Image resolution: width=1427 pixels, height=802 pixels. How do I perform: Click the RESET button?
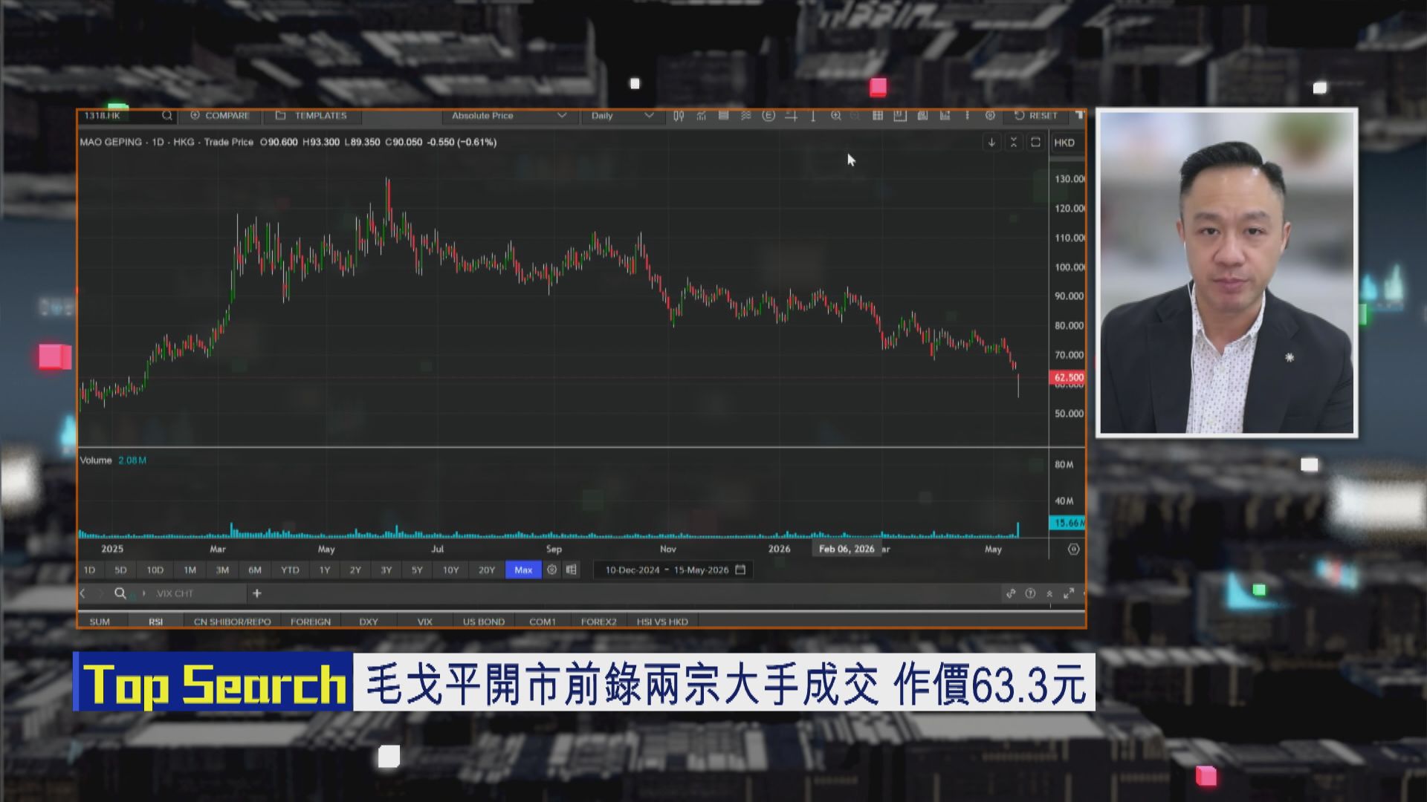[1036, 116]
